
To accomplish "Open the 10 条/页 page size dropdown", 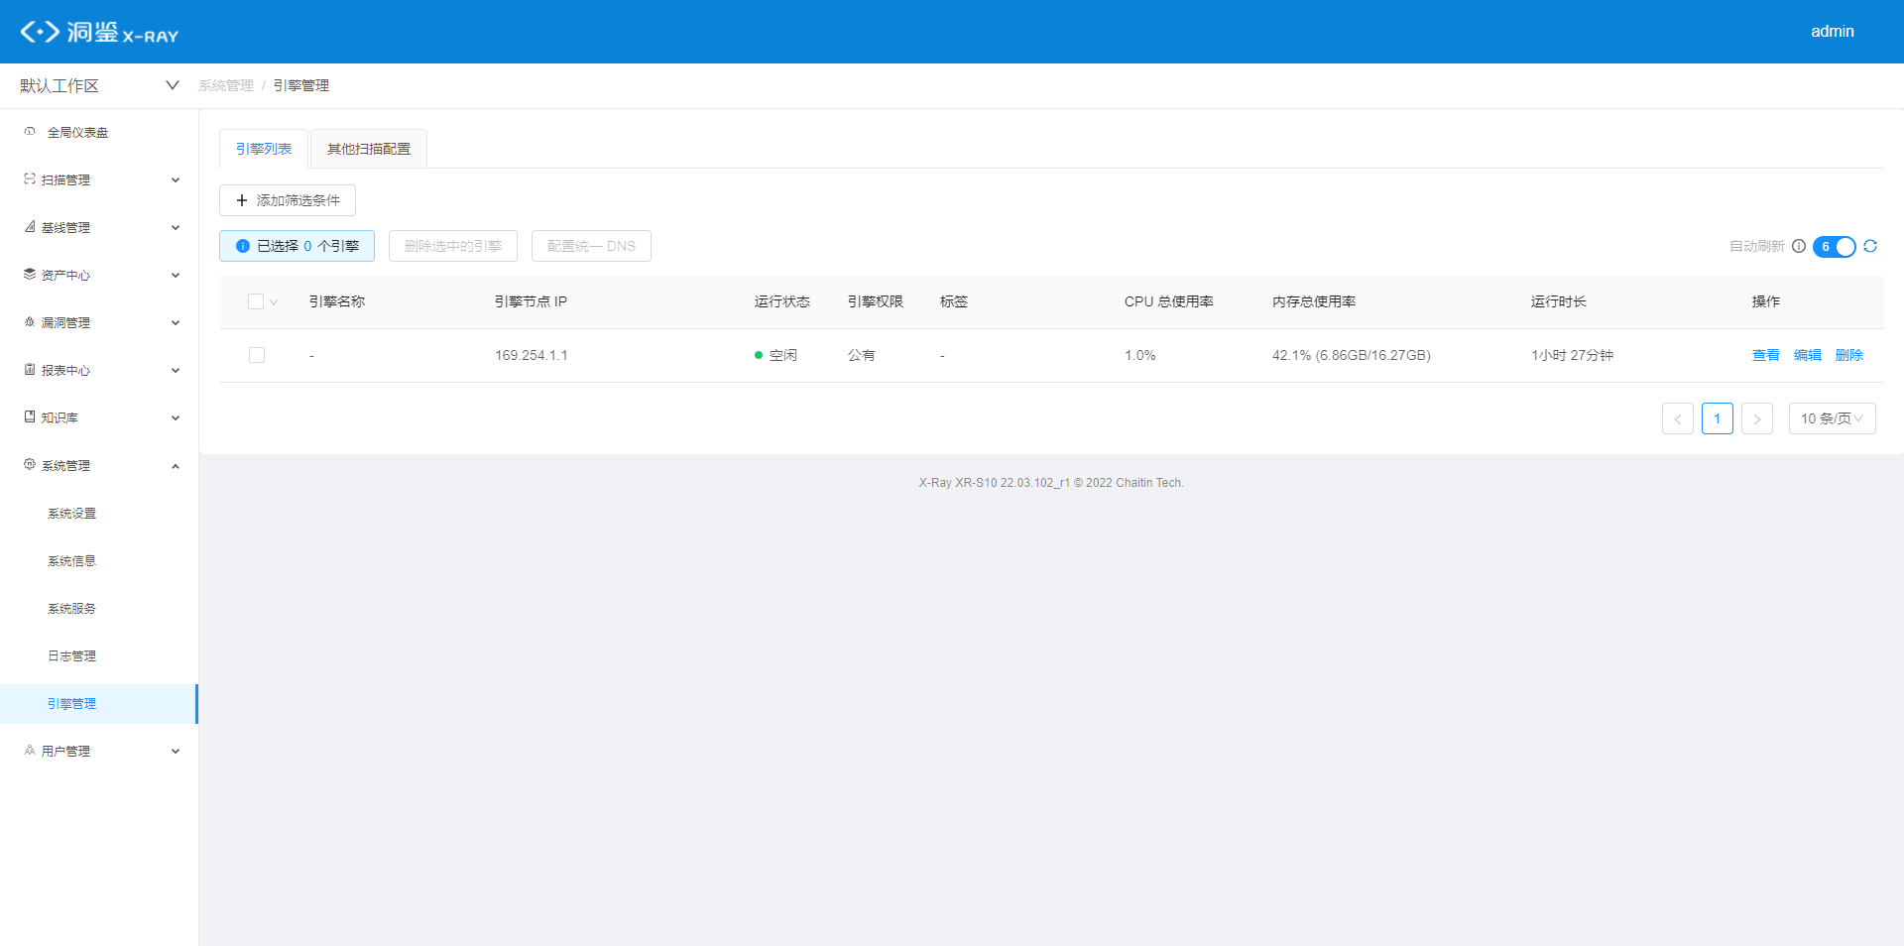I will pyautogui.click(x=1831, y=418).
